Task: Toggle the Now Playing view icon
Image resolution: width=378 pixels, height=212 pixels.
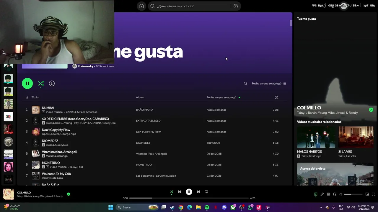Action: pyautogui.click(x=316, y=194)
